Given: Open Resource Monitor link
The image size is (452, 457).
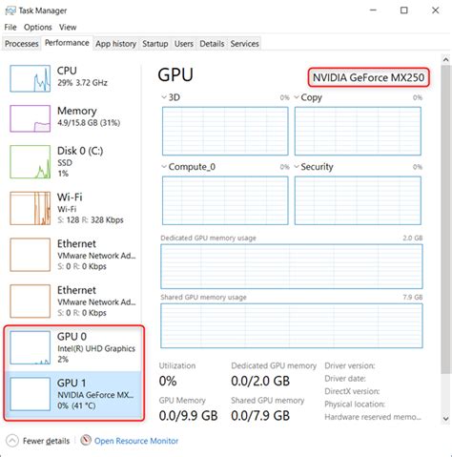Looking at the screenshot, I should pos(136,441).
